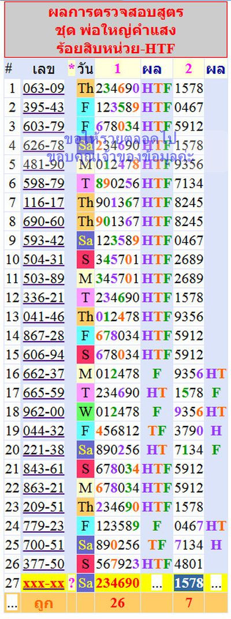Viewport: 231px width, 619px height.
Task: Click the red 234690 cell in row 27
Action: (x=117, y=583)
